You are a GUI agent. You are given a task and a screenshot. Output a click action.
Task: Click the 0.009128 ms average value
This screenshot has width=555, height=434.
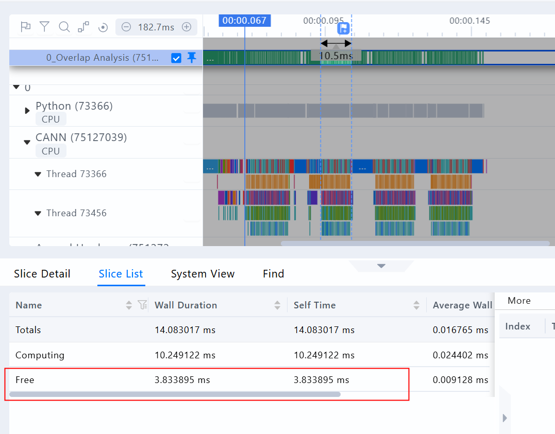tap(460, 380)
